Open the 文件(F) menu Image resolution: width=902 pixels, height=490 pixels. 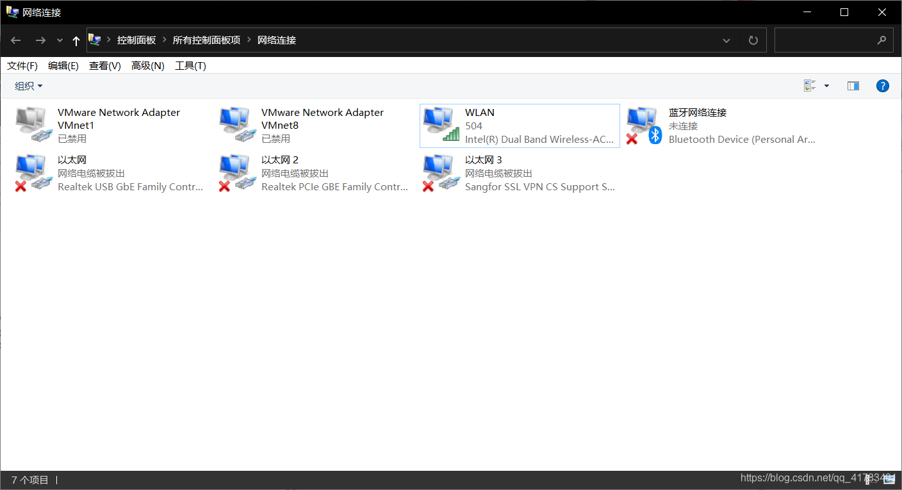point(22,66)
